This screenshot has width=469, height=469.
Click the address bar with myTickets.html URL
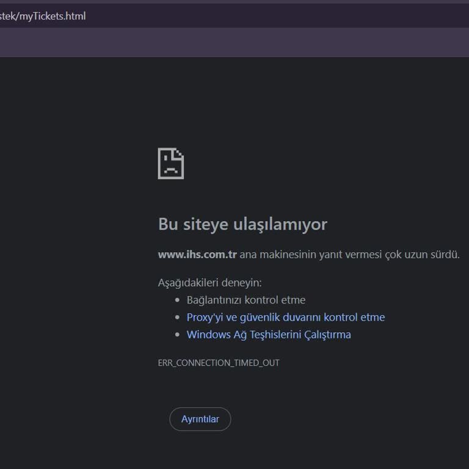(234, 16)
